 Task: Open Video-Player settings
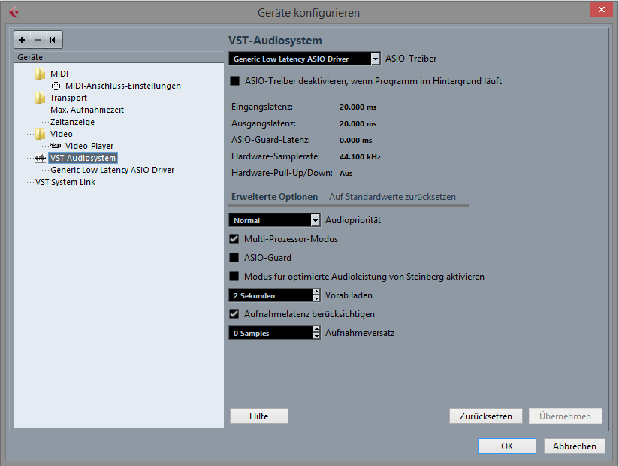point(89,146)
